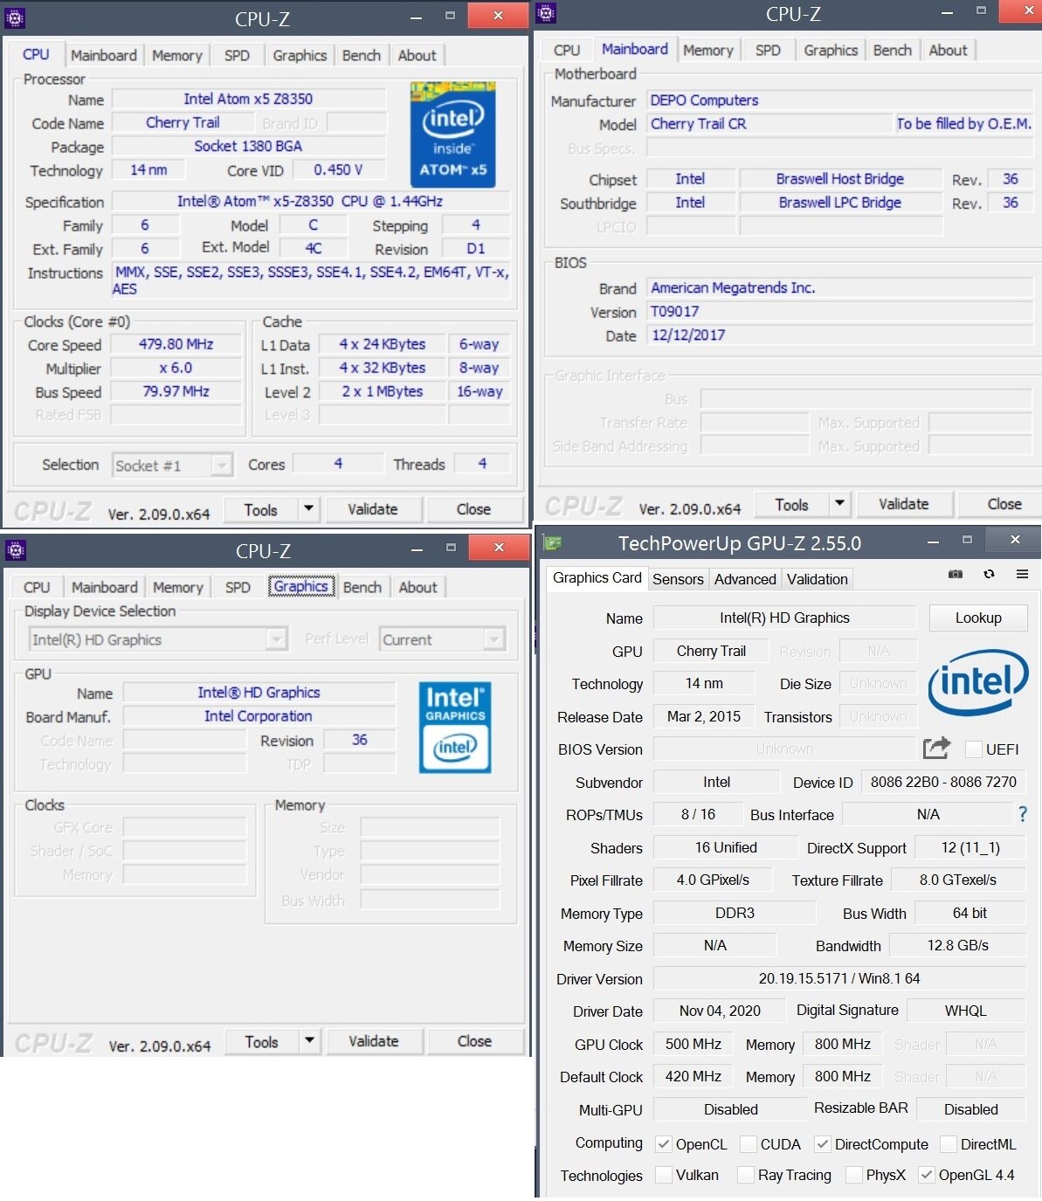Screen dimensions: 1042x1201
Task: Maximize the GPU-Z window
Action: [967, 540]
